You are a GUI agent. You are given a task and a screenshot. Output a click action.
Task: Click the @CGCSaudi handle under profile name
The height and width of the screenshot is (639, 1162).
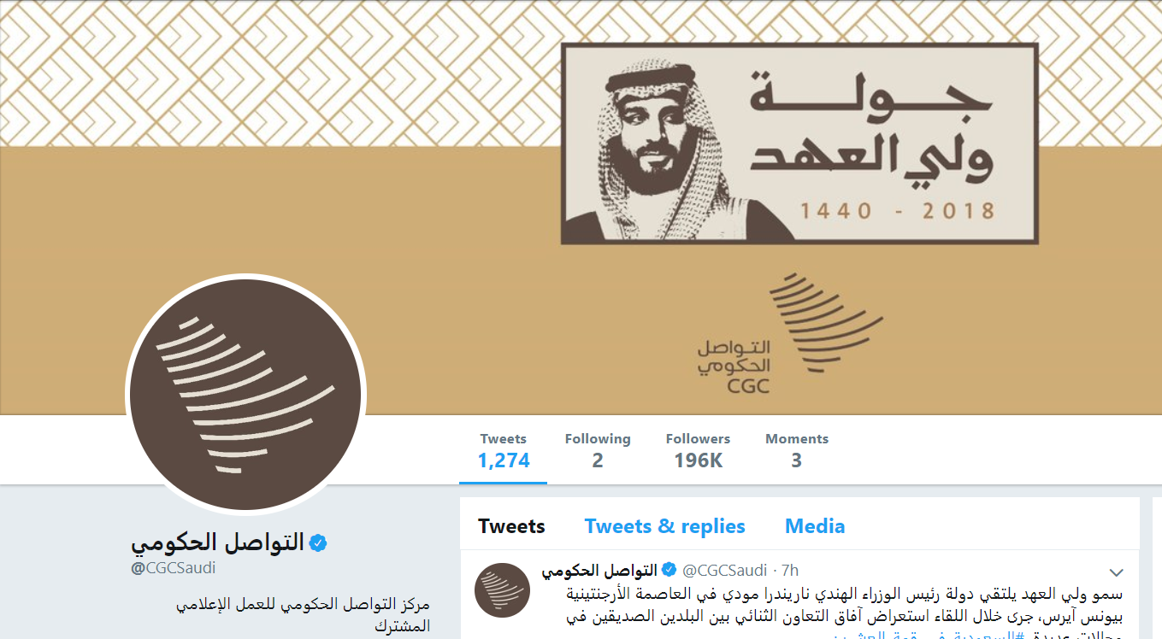[x=173, y=568]
